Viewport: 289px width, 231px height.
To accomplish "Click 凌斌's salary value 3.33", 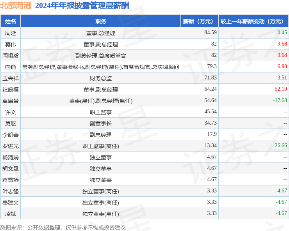I will point(212,213).
